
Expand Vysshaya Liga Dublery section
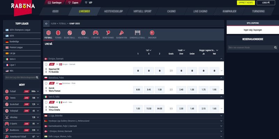[221, 121]
